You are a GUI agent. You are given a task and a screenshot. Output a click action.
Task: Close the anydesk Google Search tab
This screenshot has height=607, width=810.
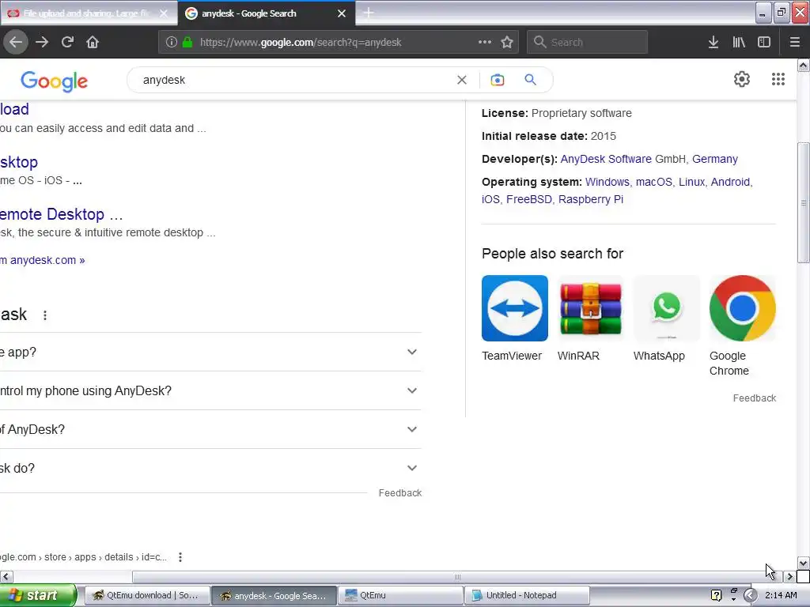[x=342, y=13]
